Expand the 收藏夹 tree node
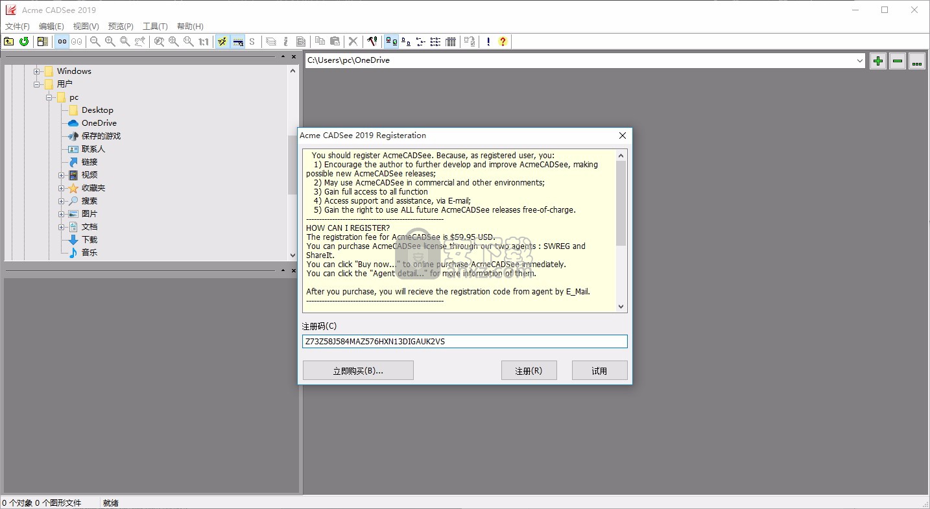This screenshot has height=509, width=930. [x=62, y=188]
